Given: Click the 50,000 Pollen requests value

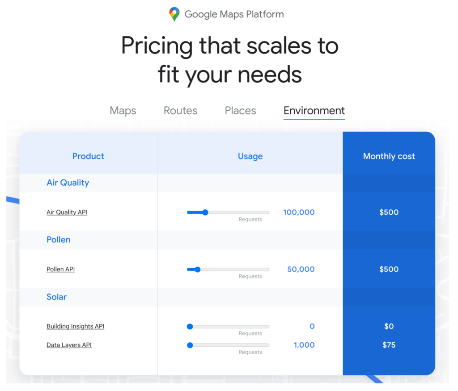Looking at the screenshot, I should pos(301,270).
